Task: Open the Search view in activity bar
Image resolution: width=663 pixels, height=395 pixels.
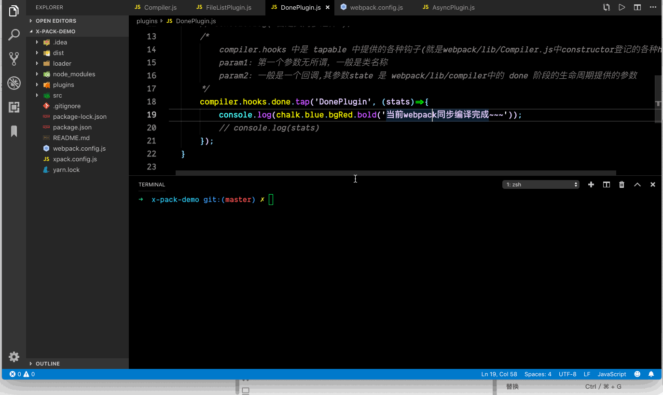Action: point(14,35)
